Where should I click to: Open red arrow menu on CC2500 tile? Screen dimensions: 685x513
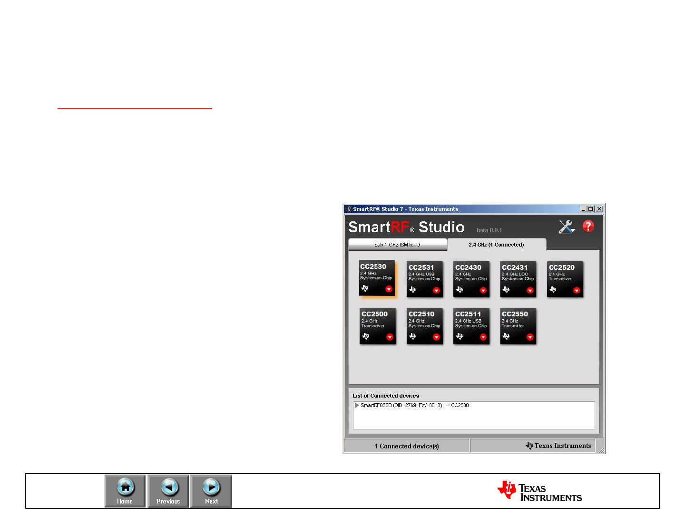point(390,337)
